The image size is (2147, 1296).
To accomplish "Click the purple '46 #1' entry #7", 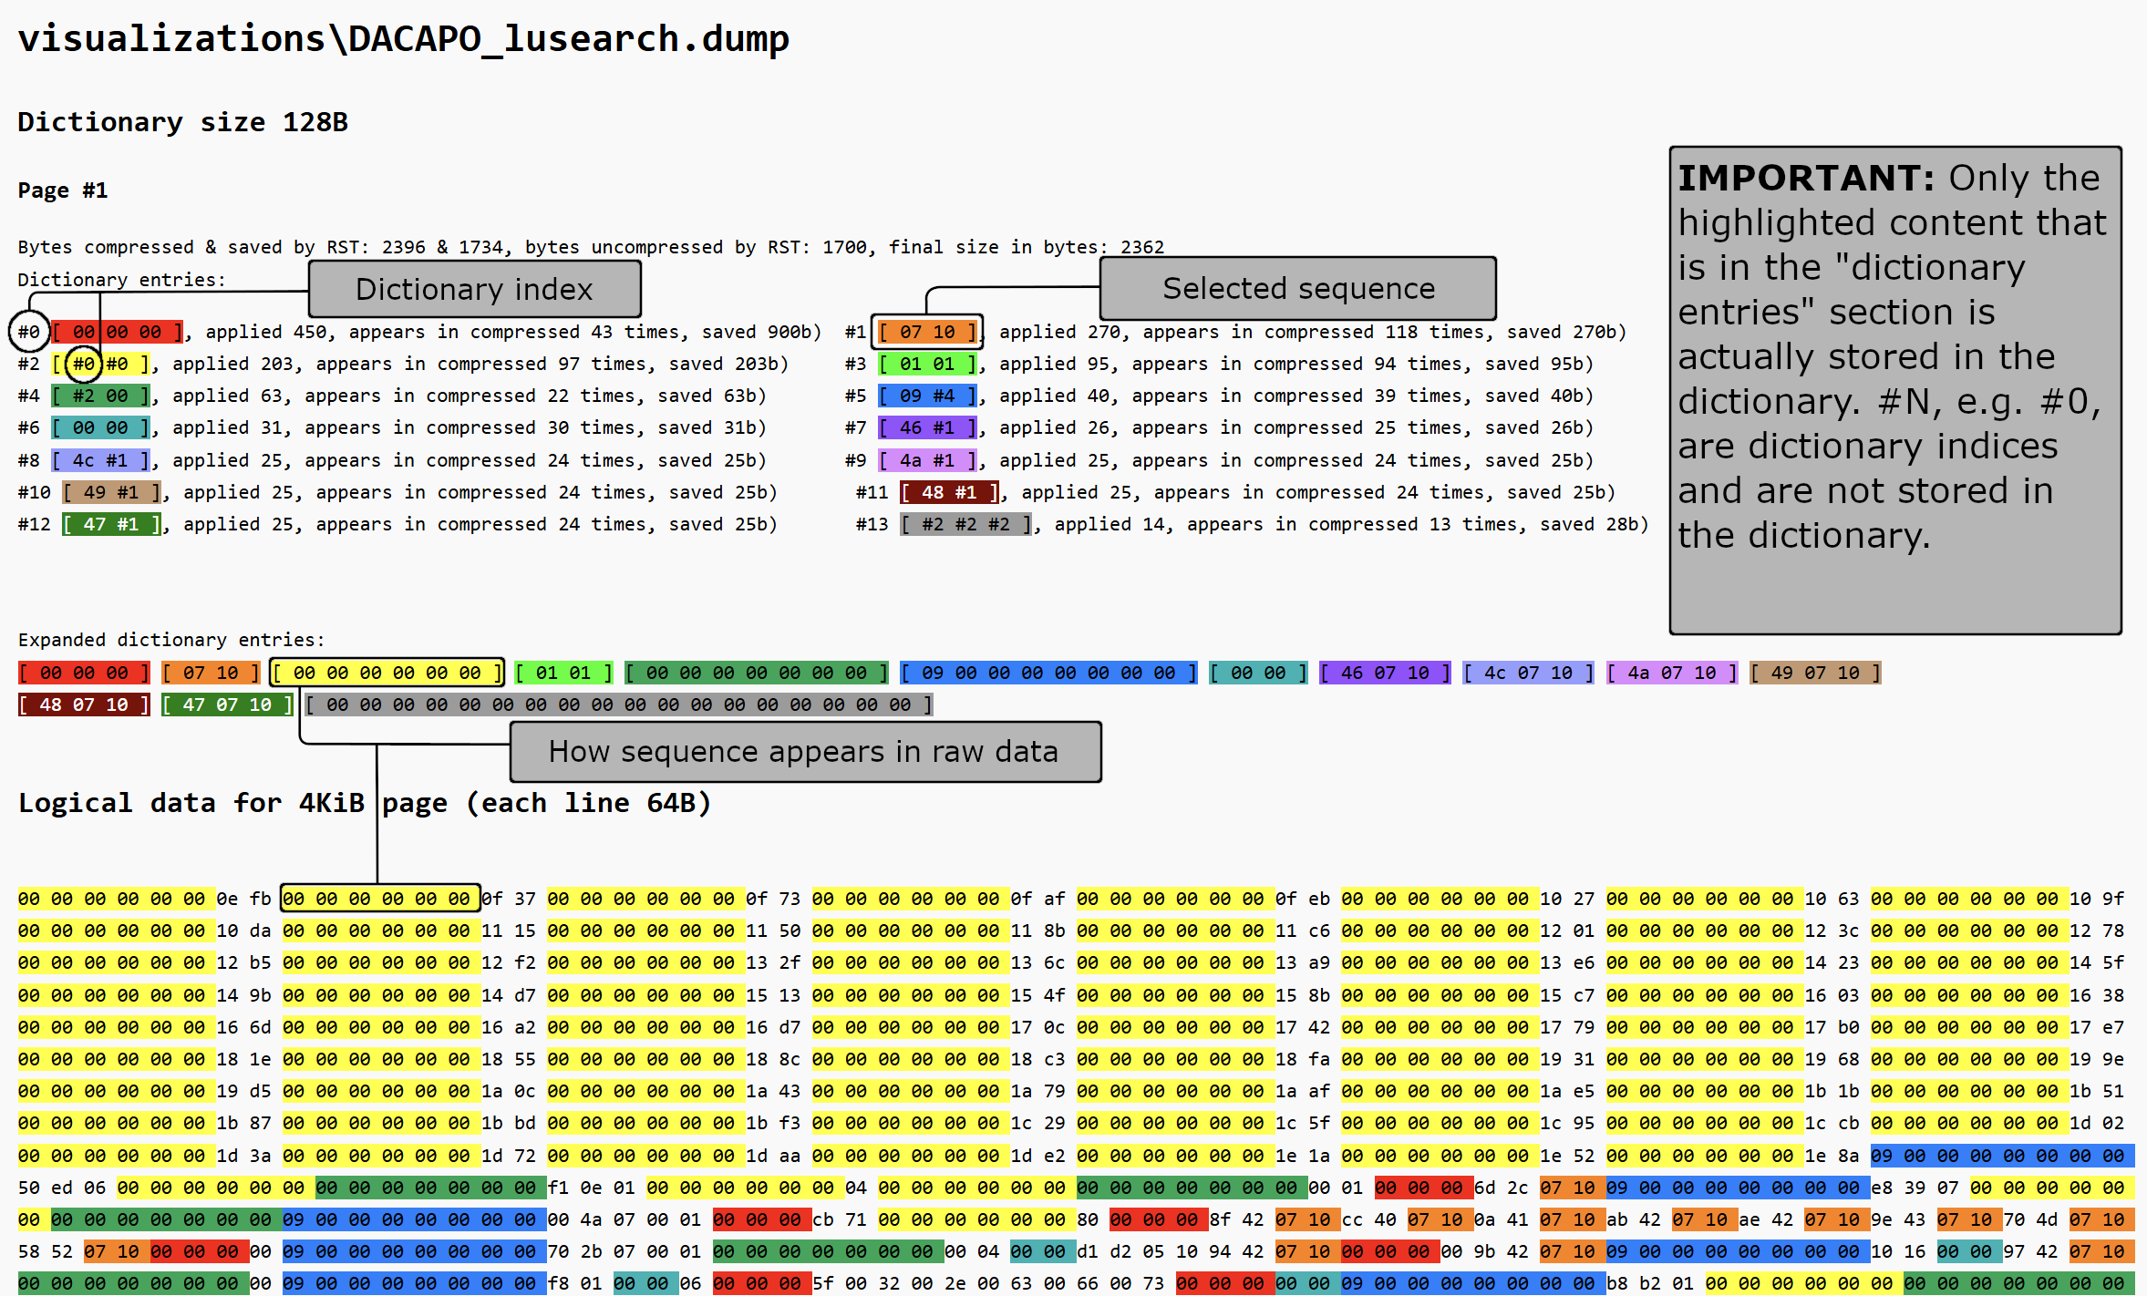I will coord(927,428).
